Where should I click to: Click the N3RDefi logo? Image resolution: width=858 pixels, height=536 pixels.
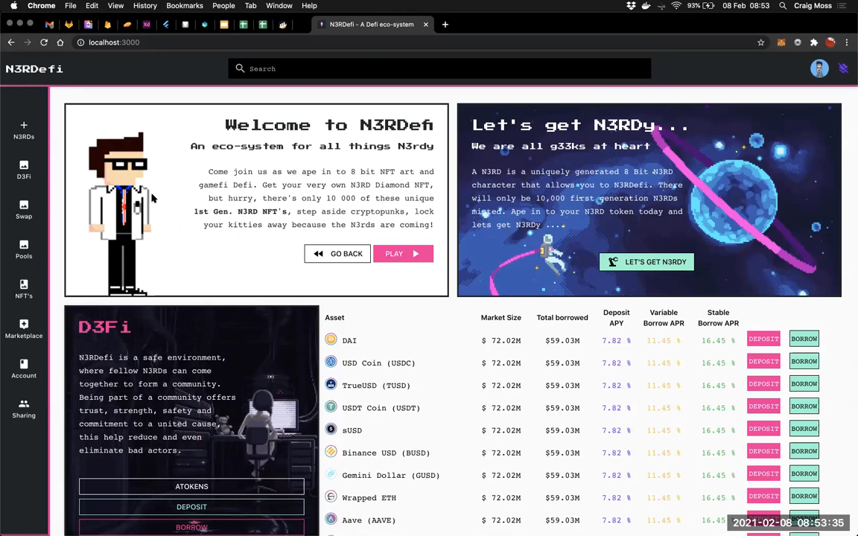(x=34, y=69)
